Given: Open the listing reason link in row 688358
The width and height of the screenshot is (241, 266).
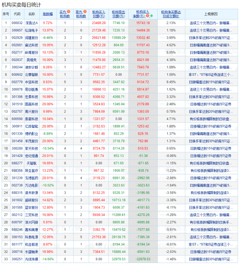Looking at the screenshot, I should [211, 170].
